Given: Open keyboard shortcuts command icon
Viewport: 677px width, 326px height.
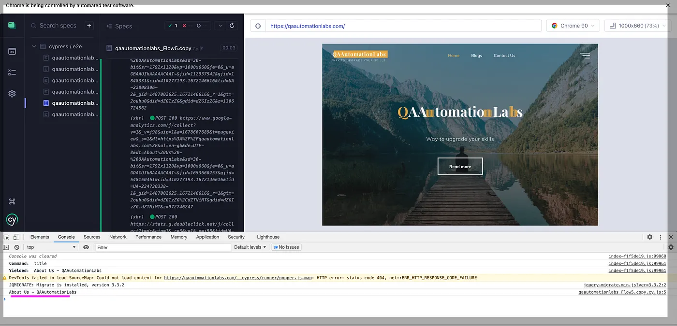Looking at the screenshot, I should point(12,201).
